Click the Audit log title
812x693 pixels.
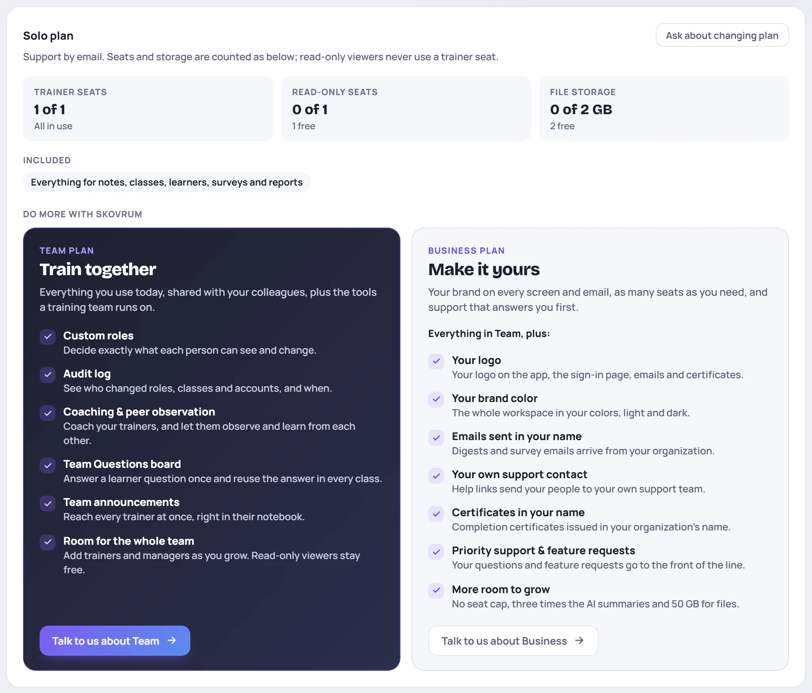point(87,373)
